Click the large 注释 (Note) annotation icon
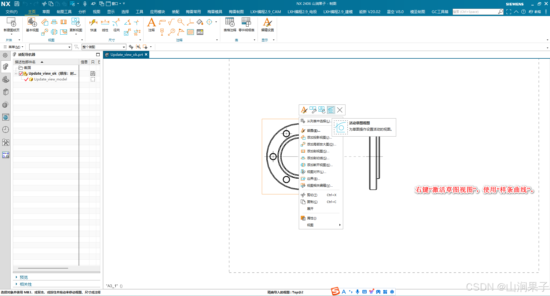The height and width of the screenshot is (296, 550). [x=151, y=22]
